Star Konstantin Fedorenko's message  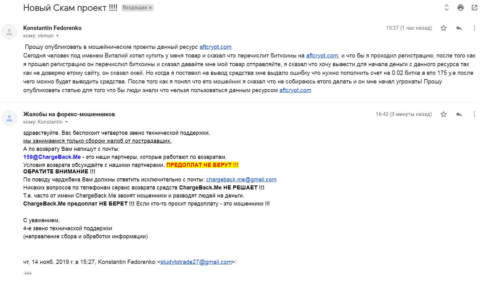pyautogui.click(x=443, y=28)
